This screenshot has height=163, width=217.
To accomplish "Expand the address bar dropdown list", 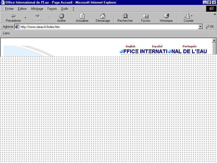I will click(200, 27).
